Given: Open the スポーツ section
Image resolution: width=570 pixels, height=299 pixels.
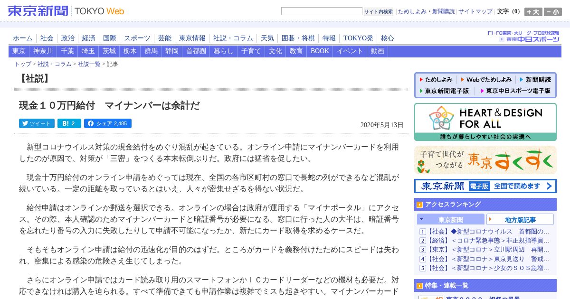Looking at the screenshot, I should 137,38.
